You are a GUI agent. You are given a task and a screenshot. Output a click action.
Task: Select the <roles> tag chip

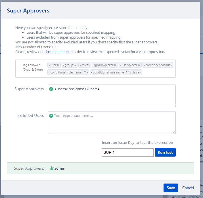tap(84, 65)
